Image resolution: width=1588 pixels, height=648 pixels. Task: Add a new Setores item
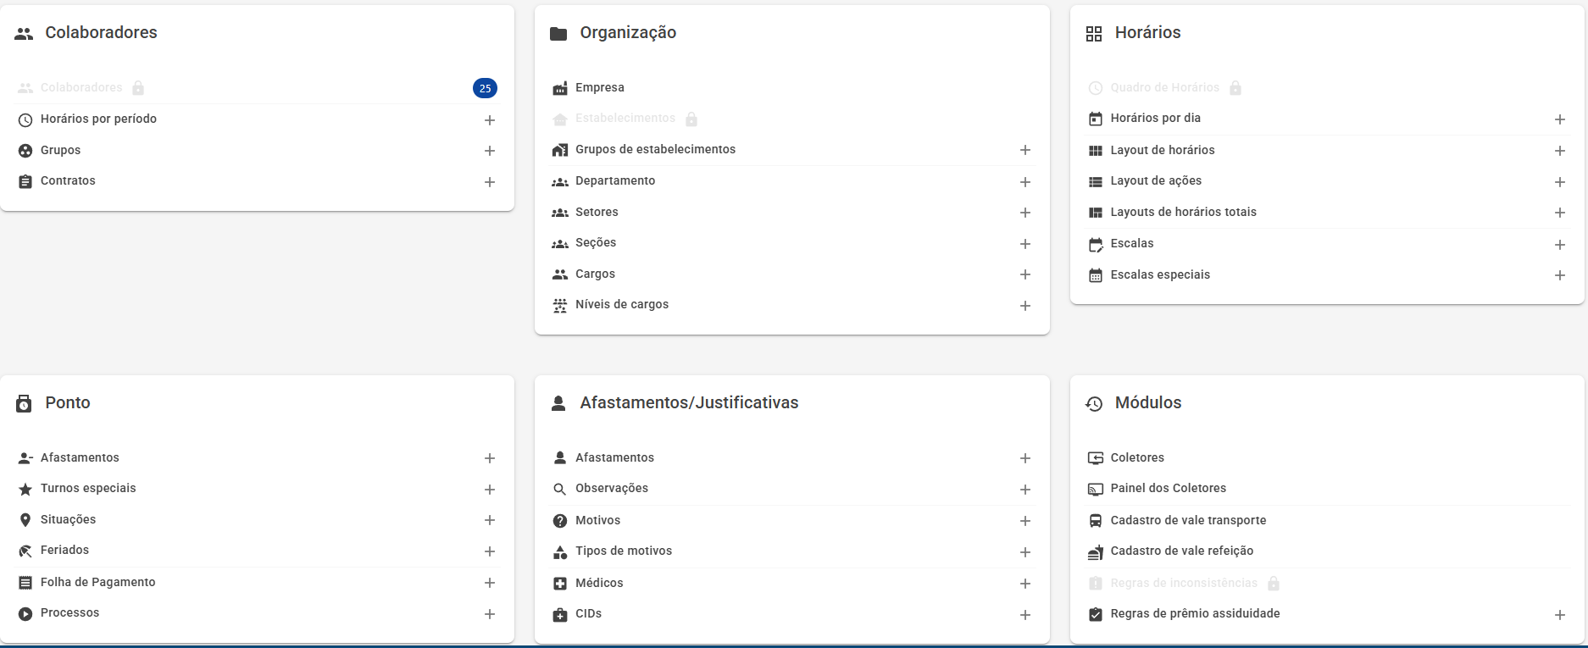1025,213
